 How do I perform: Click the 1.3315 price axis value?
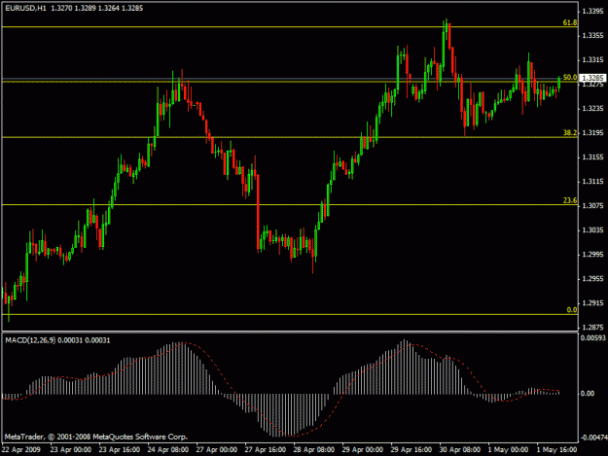(592, 60)
